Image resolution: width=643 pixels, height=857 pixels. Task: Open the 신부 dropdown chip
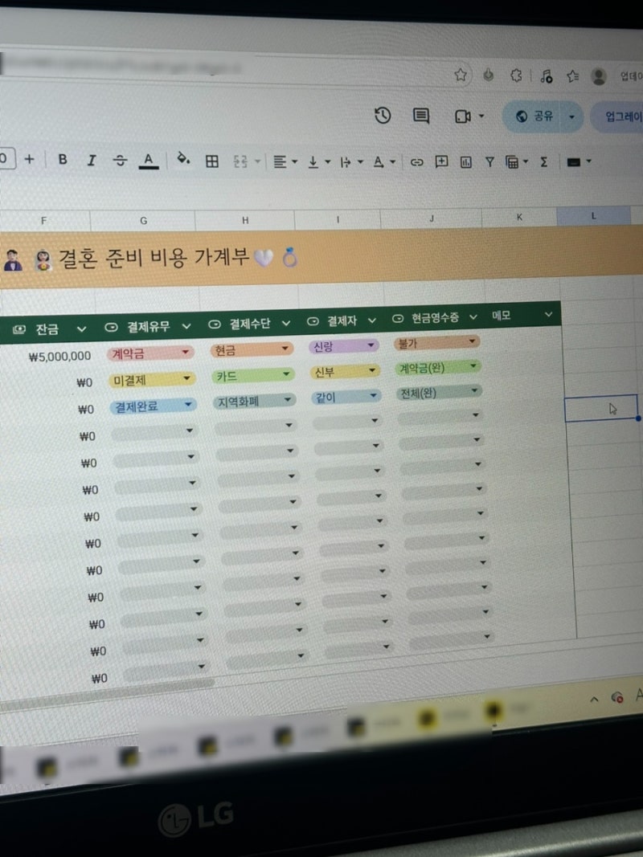(x=346, y=372)
